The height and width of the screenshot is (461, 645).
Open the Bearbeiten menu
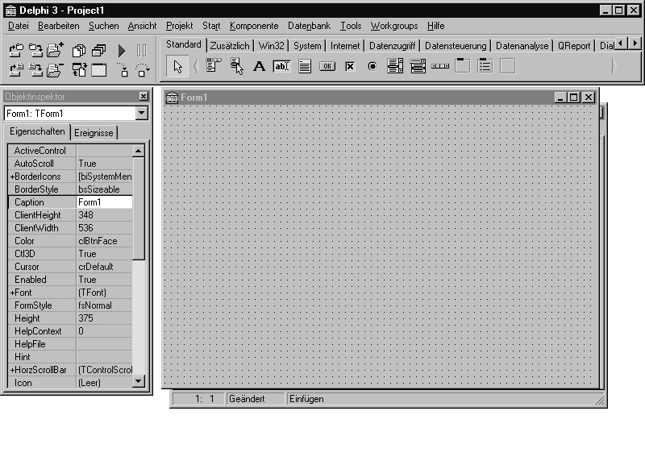(58, 26)
